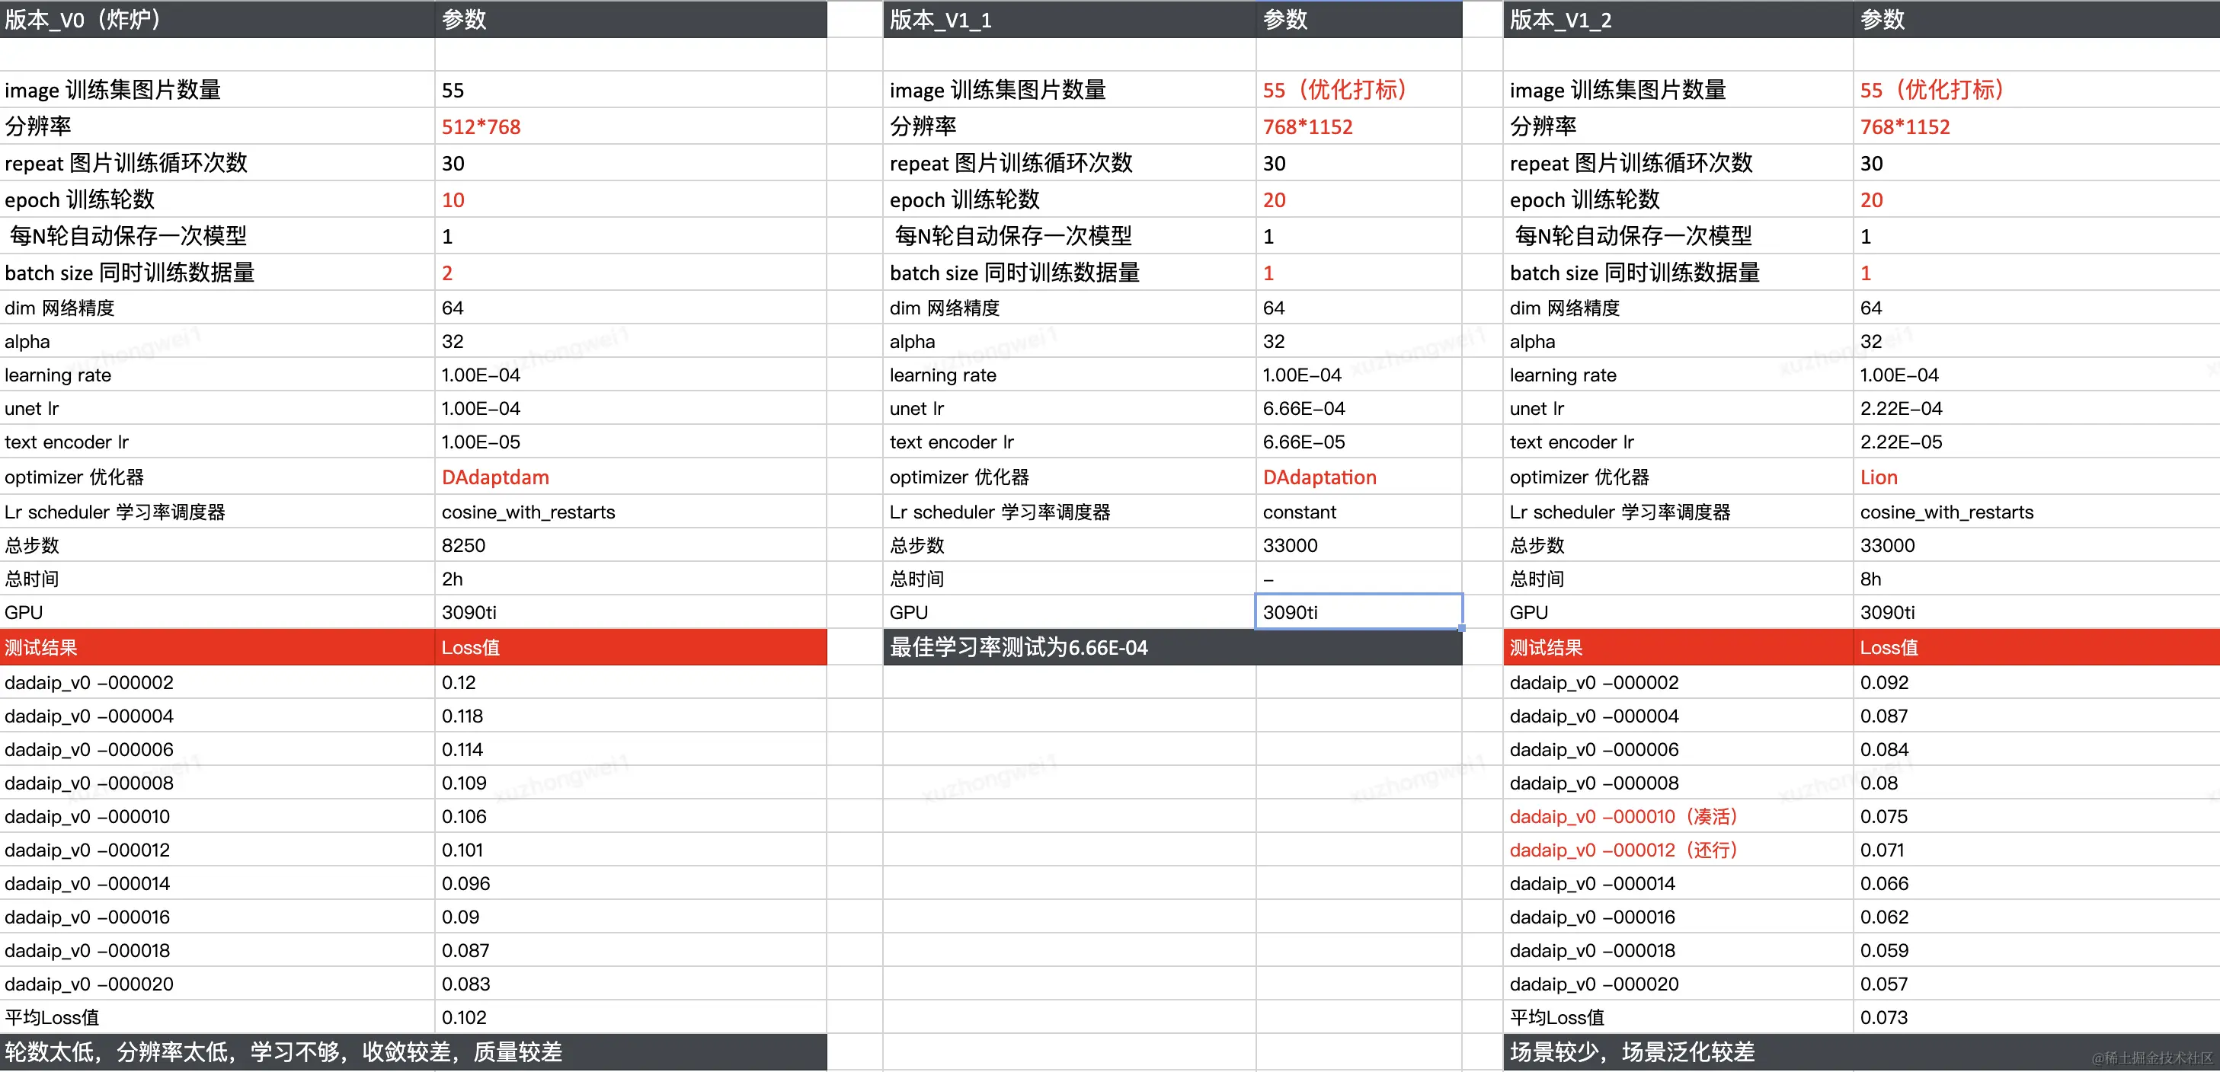This screenshot has width=2220, height=1072.
Task: Select the constant Lr scheduler cell
Action: 1299,512
